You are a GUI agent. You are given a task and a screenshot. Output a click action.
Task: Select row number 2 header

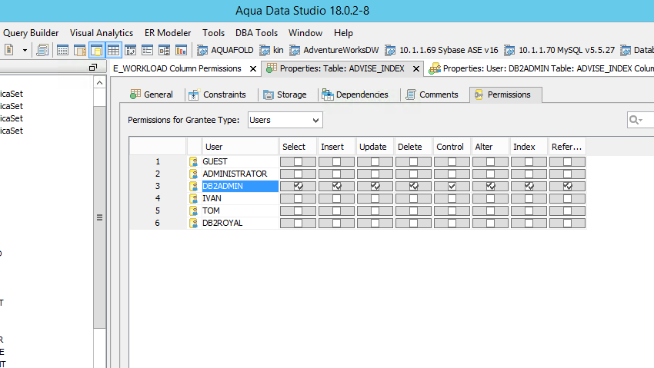point(158,174)
